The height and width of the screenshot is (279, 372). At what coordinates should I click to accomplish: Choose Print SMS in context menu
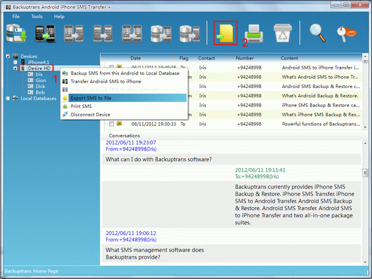pos(125,106)
